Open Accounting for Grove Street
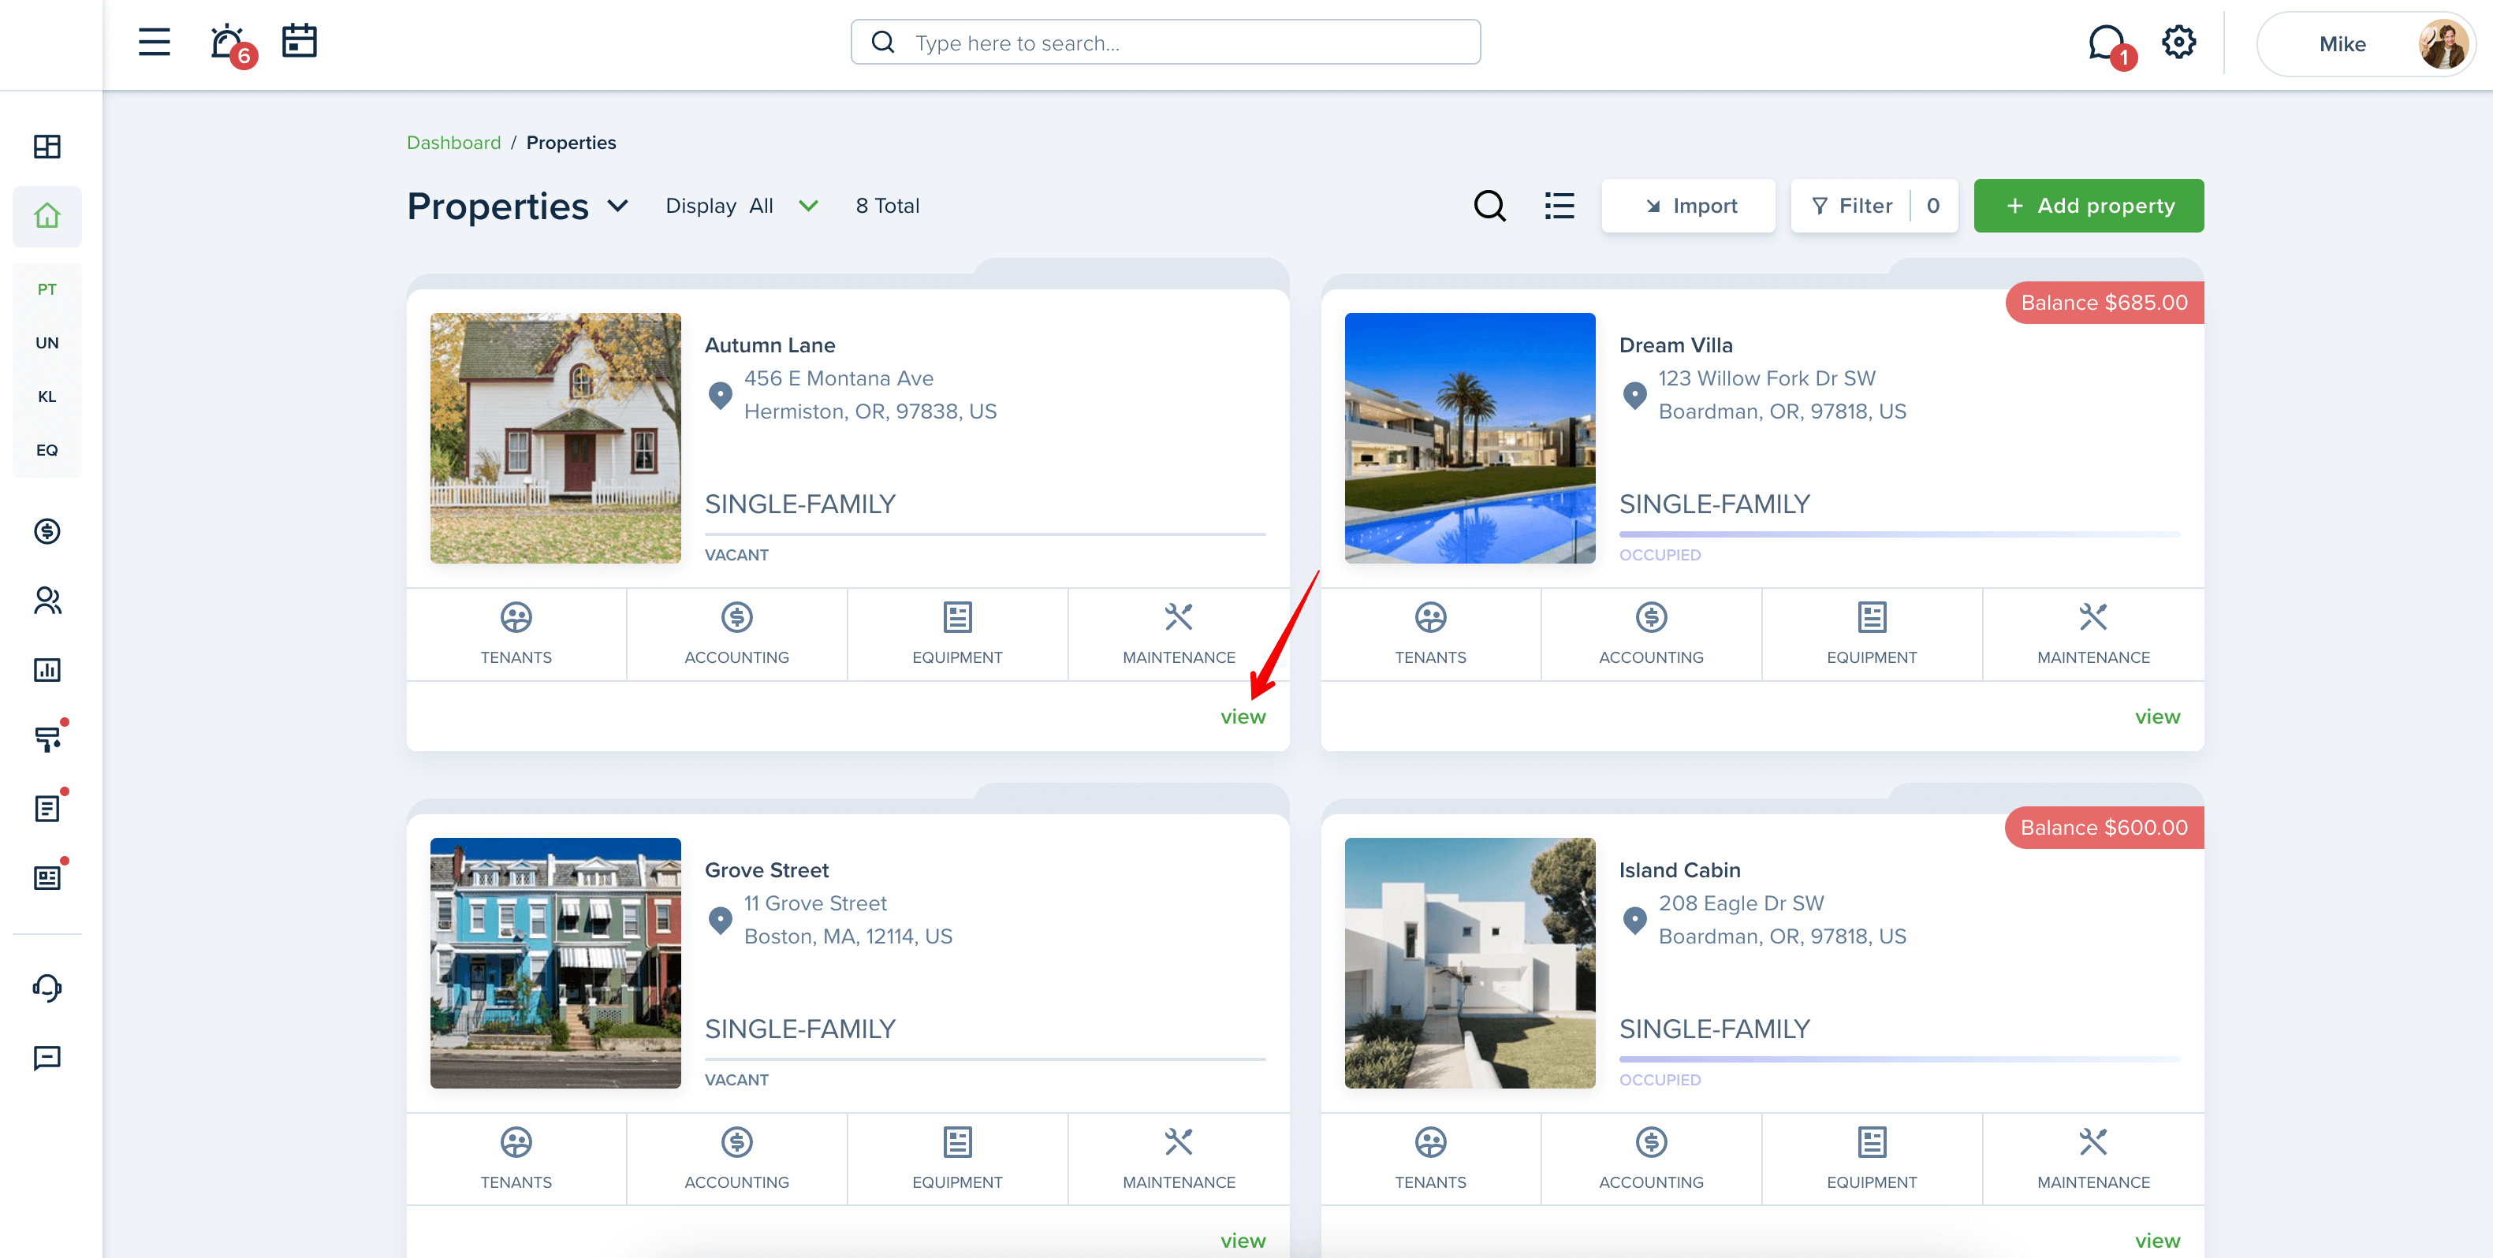This screenshot has width=2493, height=1258. (x=736, y=1159)
